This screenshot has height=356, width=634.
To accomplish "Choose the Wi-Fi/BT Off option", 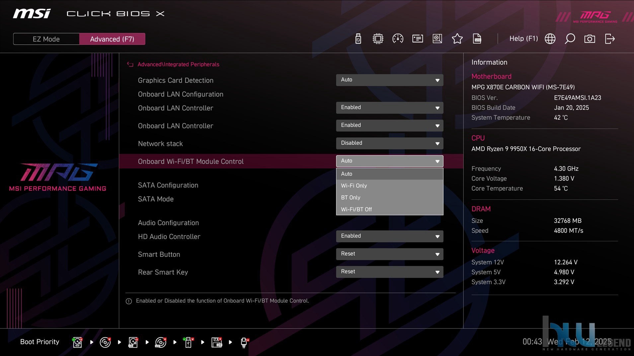I will coord(389,209).
